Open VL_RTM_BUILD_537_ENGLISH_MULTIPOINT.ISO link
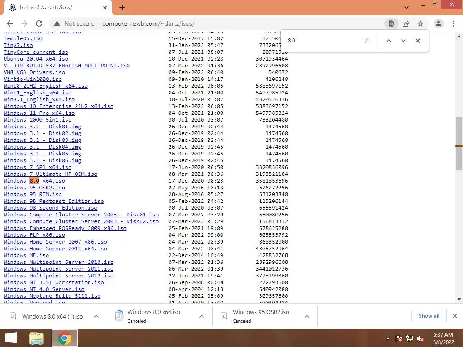This screenshot has height=347, width=463. pyautogui.click(x=66, y=66)
